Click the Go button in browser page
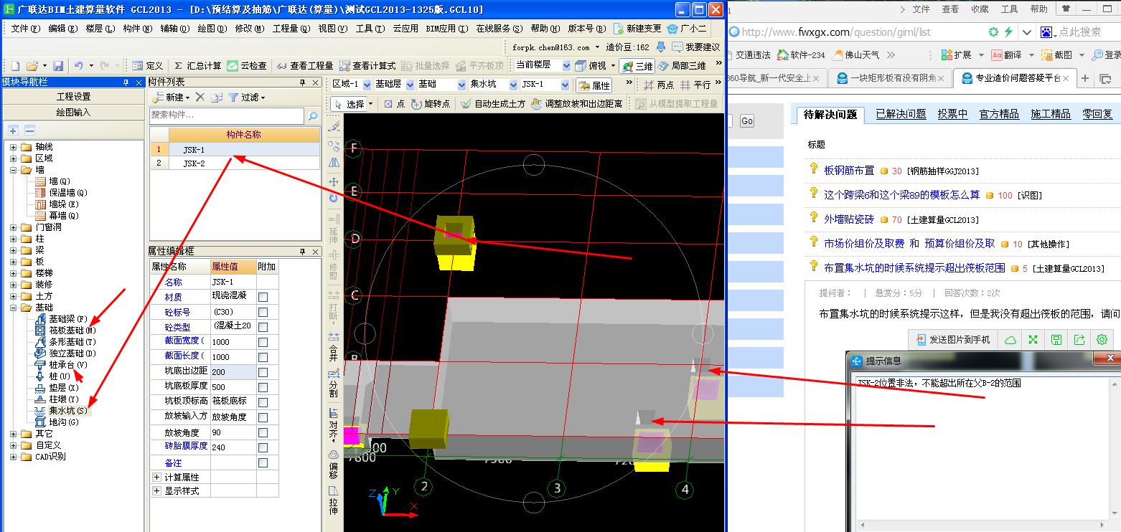Screen dimensions: 1121x532 point(746,121)
